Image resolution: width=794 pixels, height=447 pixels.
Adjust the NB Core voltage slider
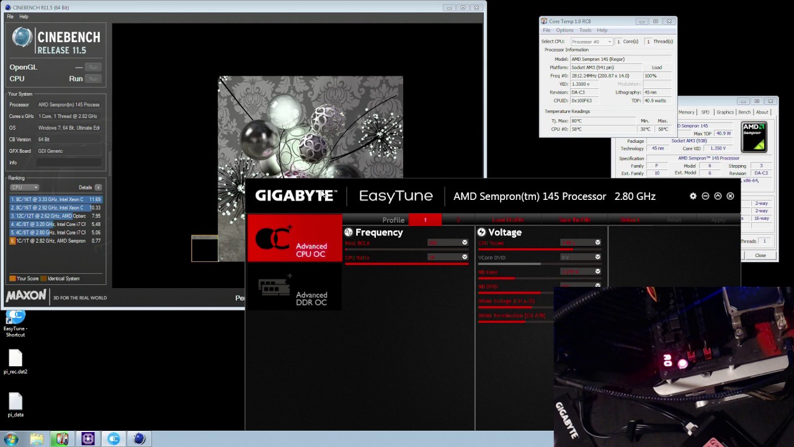pos(540,278)
